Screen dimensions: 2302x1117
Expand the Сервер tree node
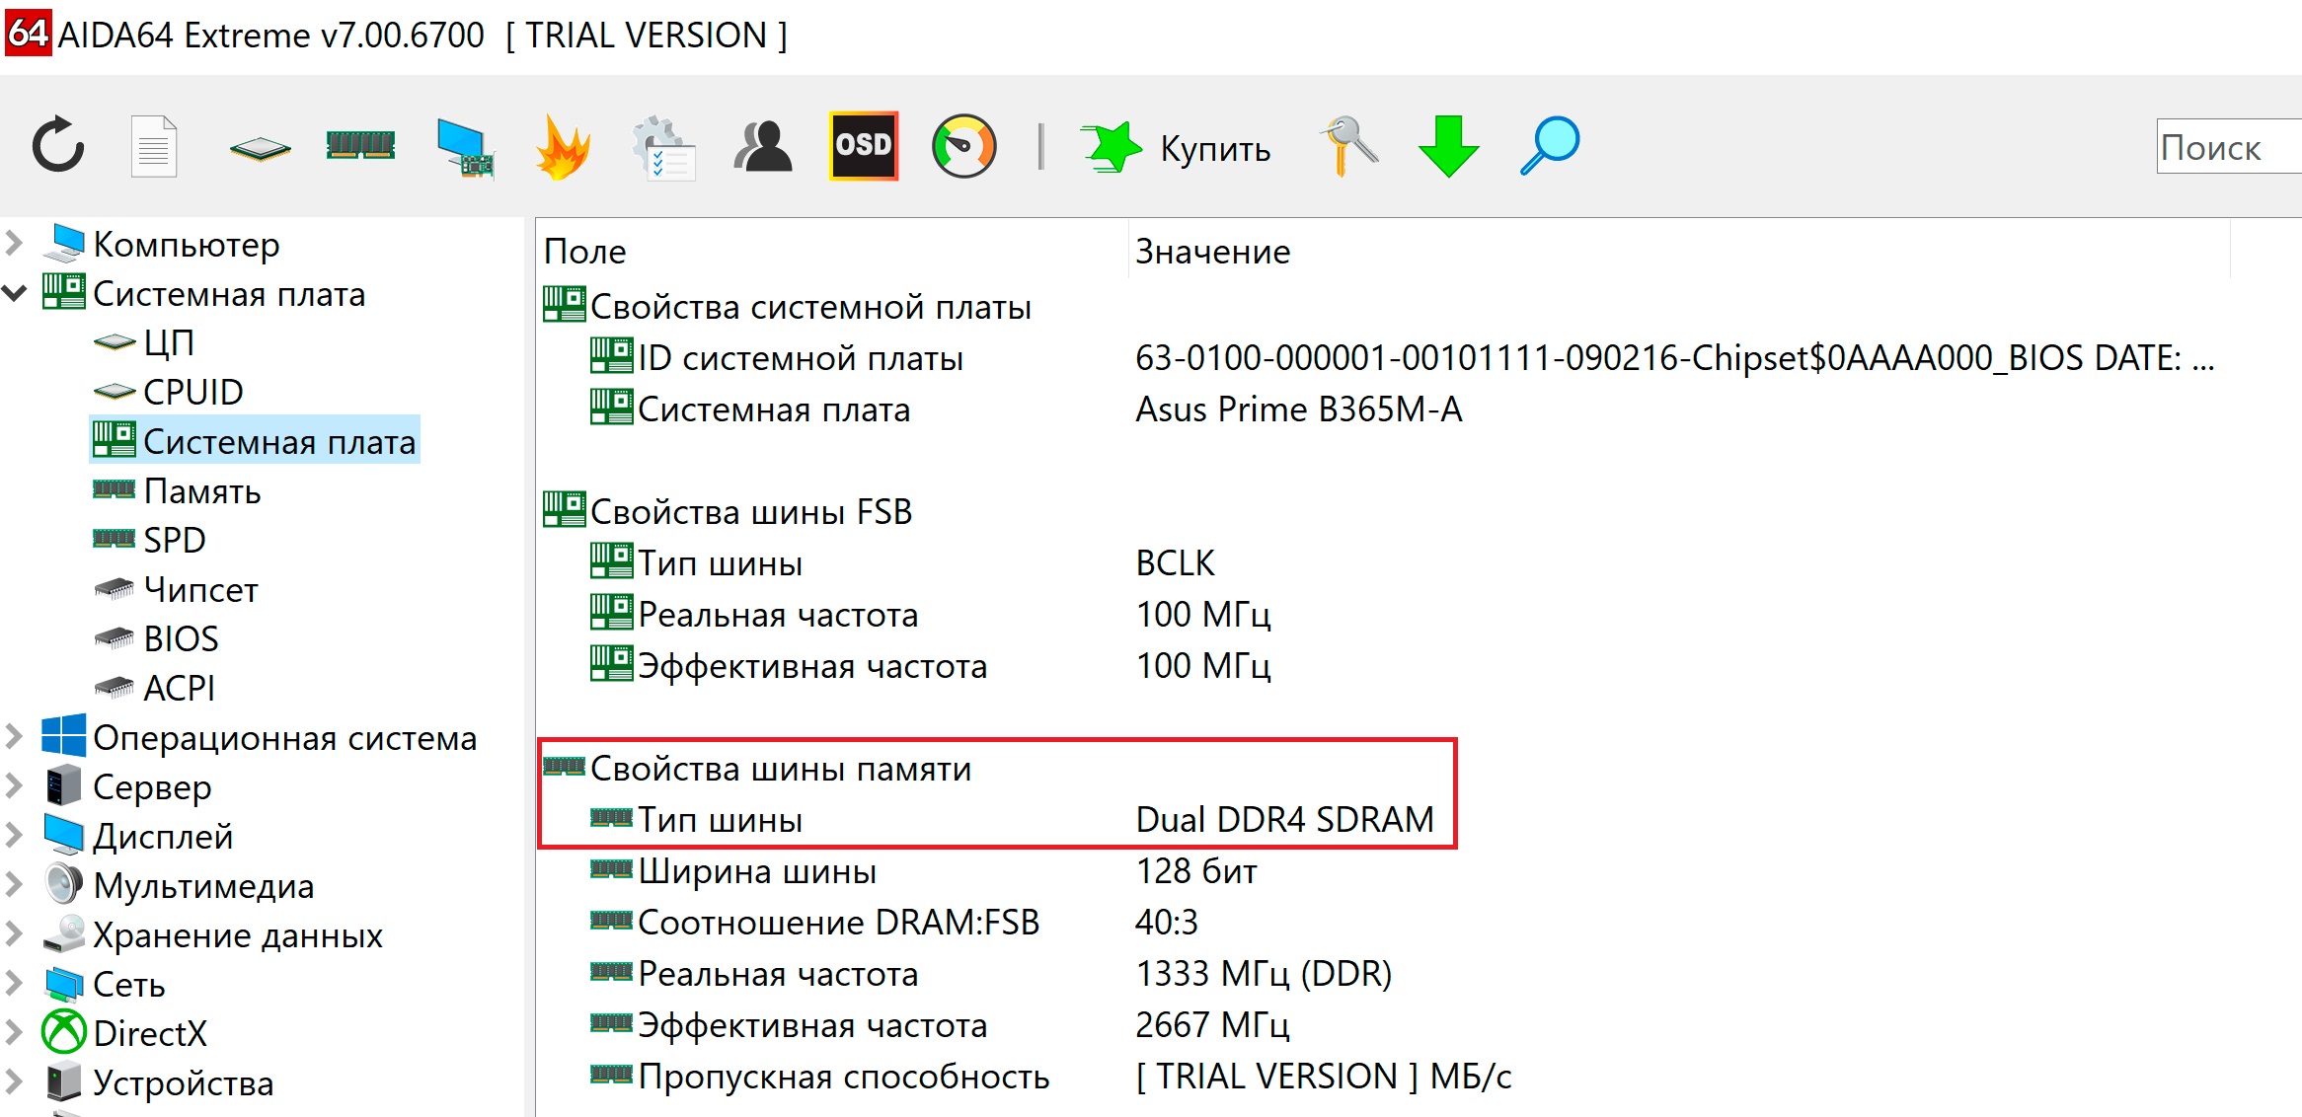click(14, 785)
